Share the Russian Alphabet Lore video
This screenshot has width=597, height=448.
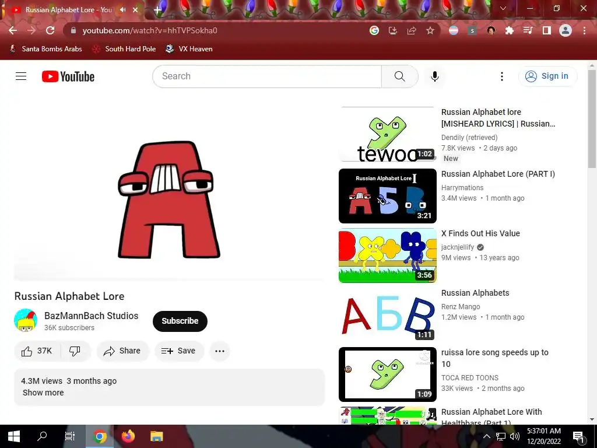coord(122,351)
